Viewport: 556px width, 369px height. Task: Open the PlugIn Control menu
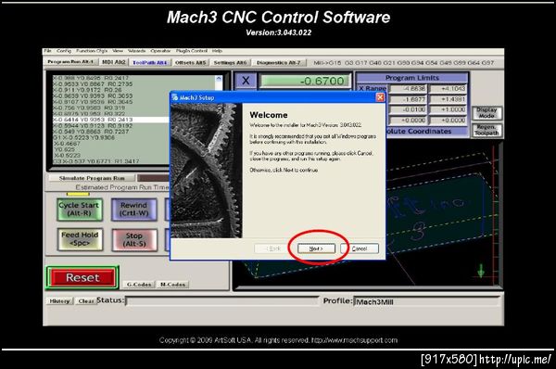point(192,51)
